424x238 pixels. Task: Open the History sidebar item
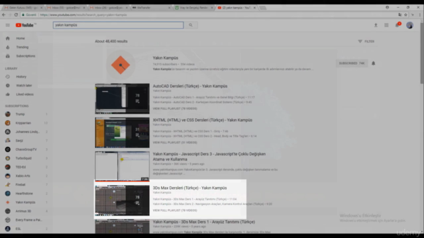click(21, 77)
